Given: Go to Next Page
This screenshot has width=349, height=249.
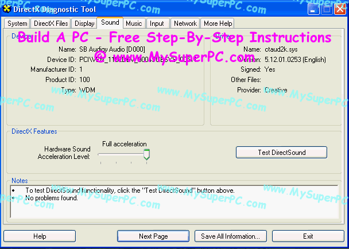Looking at the screenshot, I should click(153, 236).
